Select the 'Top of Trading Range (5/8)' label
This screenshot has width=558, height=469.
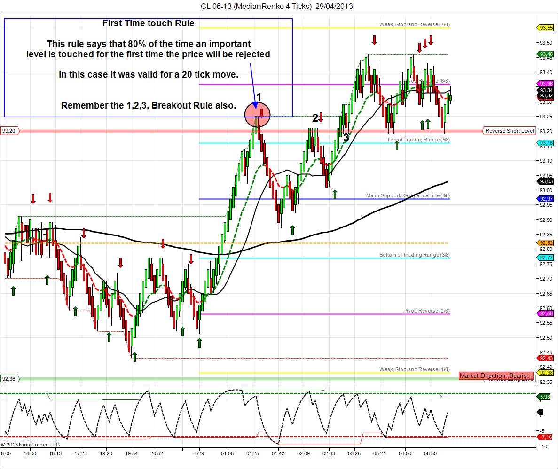(418, 140)
